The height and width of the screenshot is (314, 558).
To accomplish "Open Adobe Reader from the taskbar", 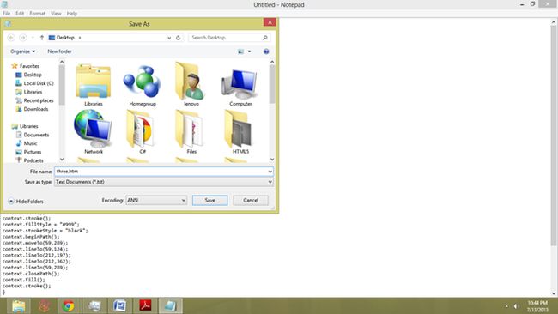I will tap(145, 305).
